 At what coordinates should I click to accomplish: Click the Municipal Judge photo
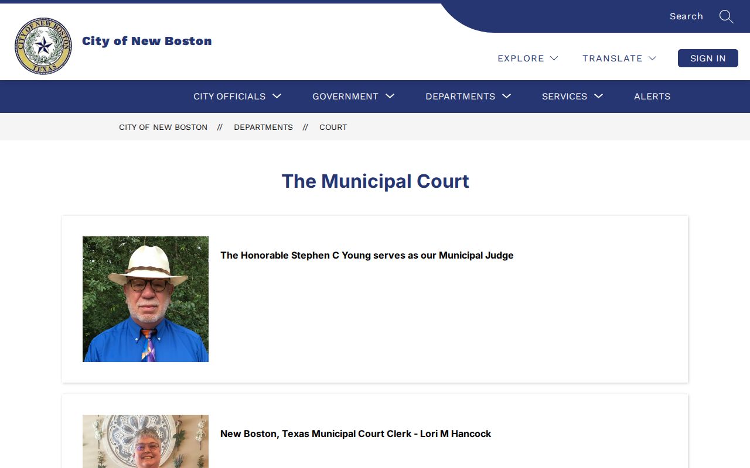pos(145,299)
